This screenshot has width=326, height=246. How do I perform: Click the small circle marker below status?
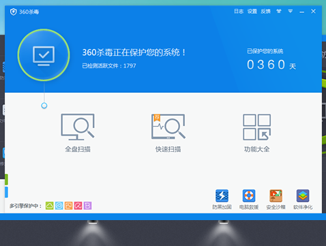(x=44, y=106)
